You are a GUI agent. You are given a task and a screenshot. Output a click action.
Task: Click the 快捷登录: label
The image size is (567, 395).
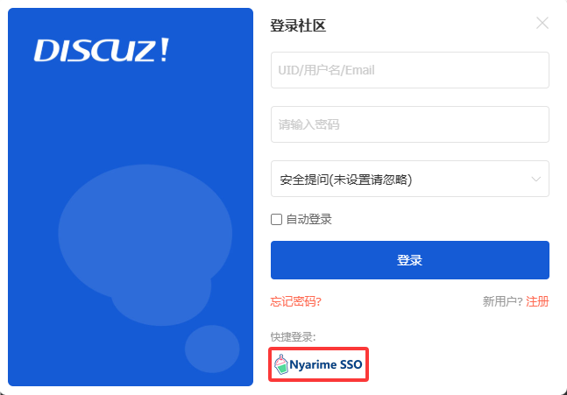(293, 337)
